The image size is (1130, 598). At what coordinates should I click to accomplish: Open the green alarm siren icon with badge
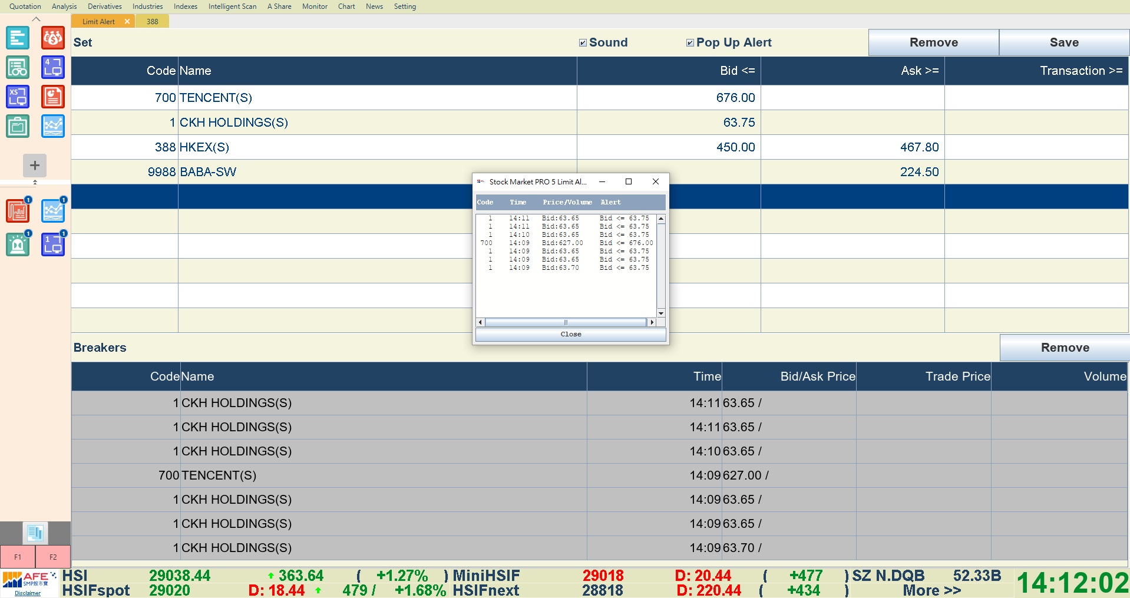click(x=18, y=244)
